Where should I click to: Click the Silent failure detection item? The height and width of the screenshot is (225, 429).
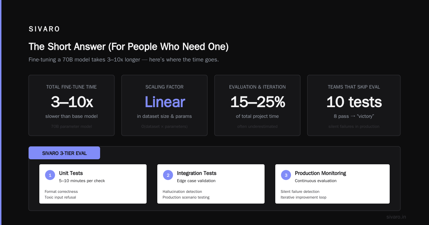tap(300, 191)
